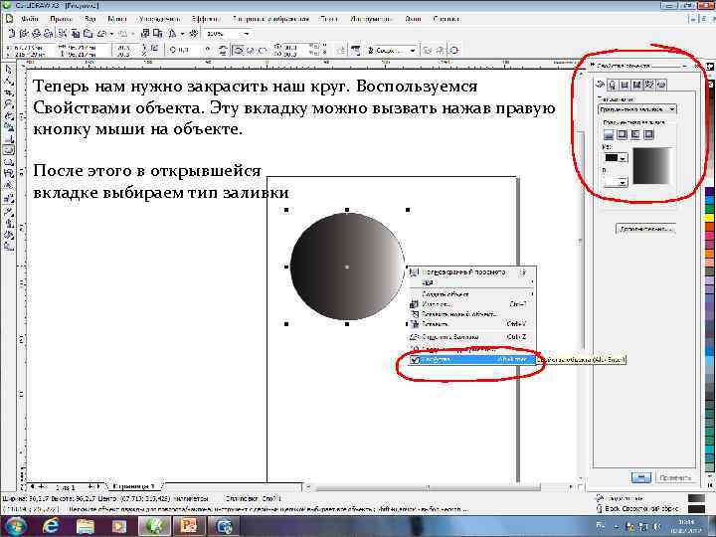Expand the Application Launcher dropdown arrow

point(182,34)
